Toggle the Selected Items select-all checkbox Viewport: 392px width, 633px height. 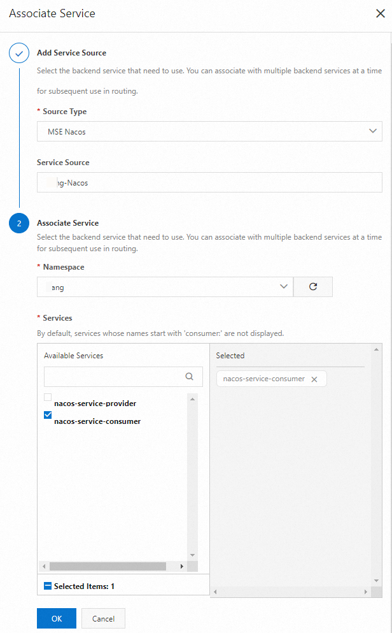pos(48,586)
